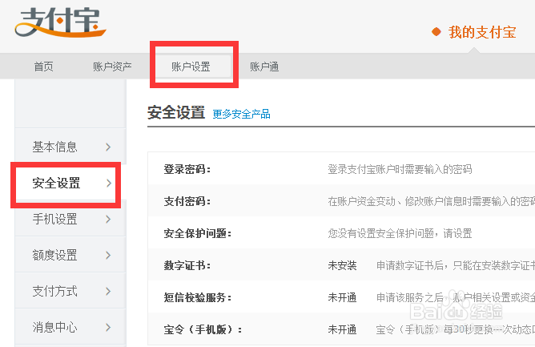This screenshot has height=347, width=535.
Task: Click the 安全设置 page heading
Action: 176,113
